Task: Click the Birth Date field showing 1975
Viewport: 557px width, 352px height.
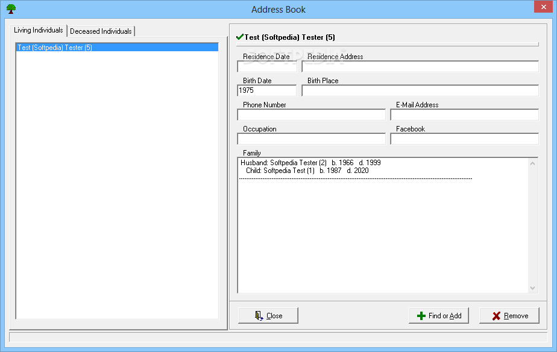Action: click(267, 90)
